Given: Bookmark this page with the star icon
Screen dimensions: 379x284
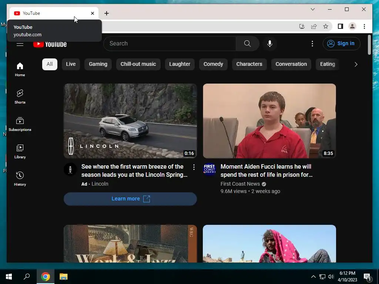Looking at the screenshot, I should tap(326, 26).
